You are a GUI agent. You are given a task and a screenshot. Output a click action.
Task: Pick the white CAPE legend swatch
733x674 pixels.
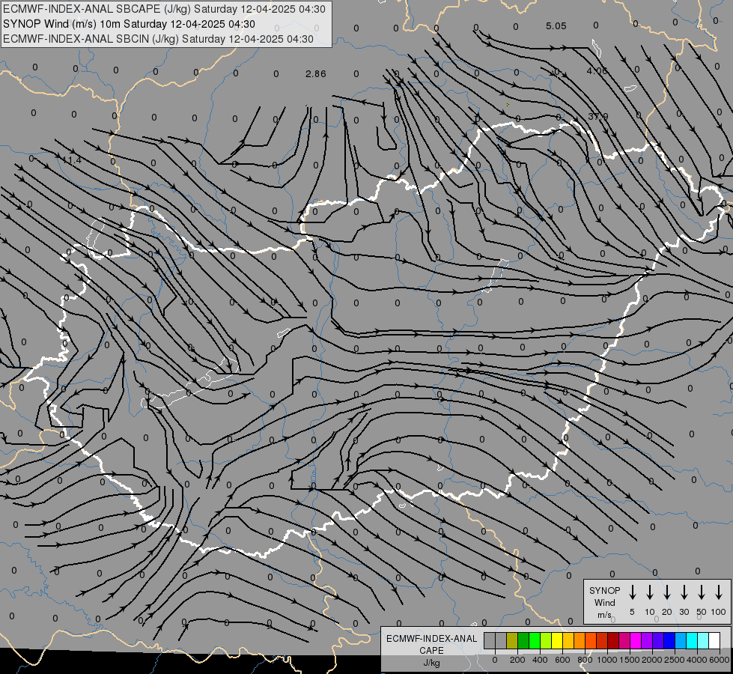pyautogui.click(x=714, y=640)
